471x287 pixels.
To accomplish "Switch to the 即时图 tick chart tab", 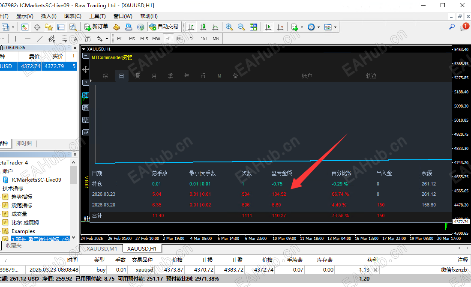I will [24, 143].
